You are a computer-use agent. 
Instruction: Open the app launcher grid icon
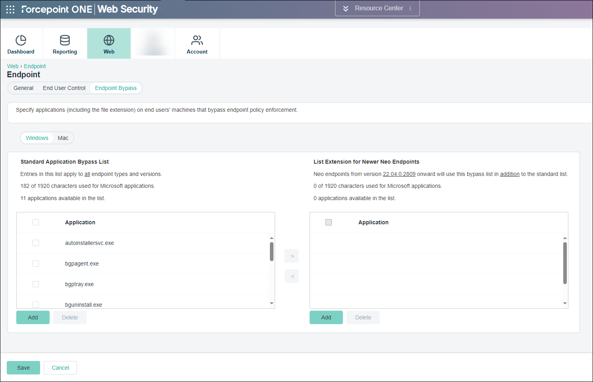point(10,9)
